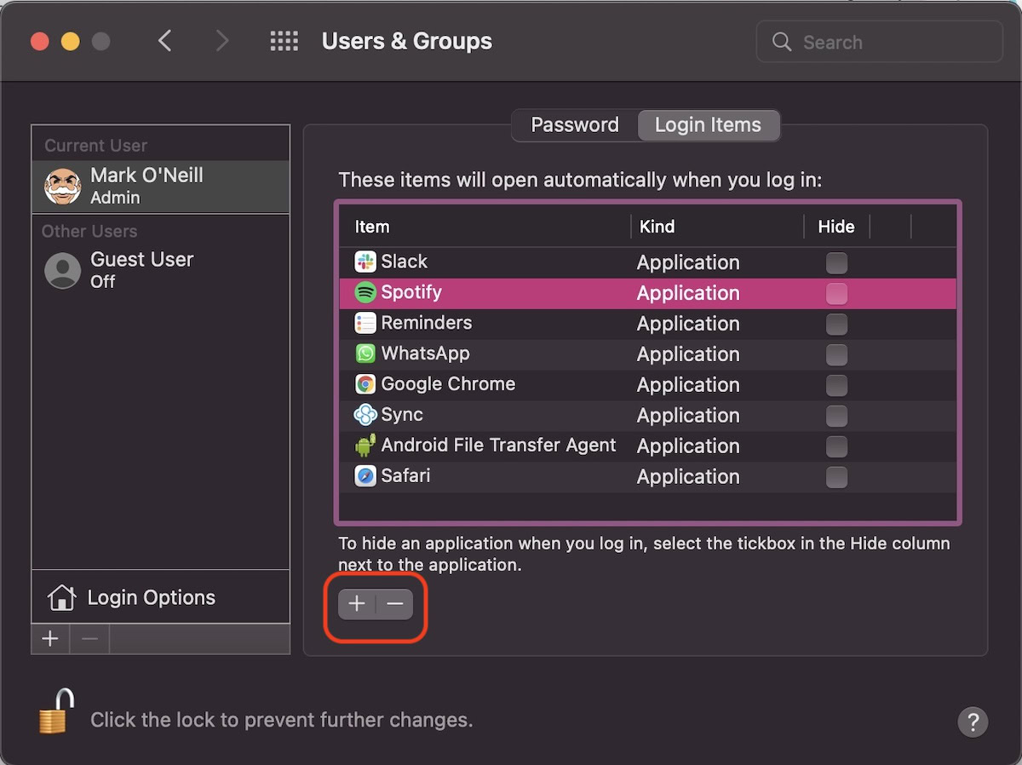This screenshot has width=1022, height=765.
Task: Add a login item with plus button
Action: click(x=357, y=604)
